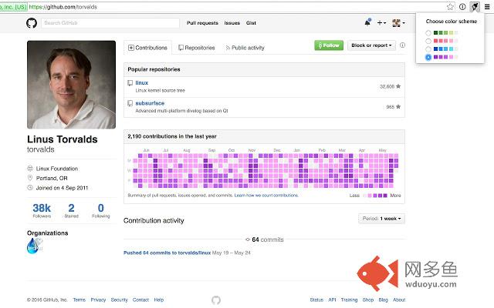494x308 pixels.
Task: Expand the plus create-new dropdown
Action: pyautogui.click(x=381, y=22)
